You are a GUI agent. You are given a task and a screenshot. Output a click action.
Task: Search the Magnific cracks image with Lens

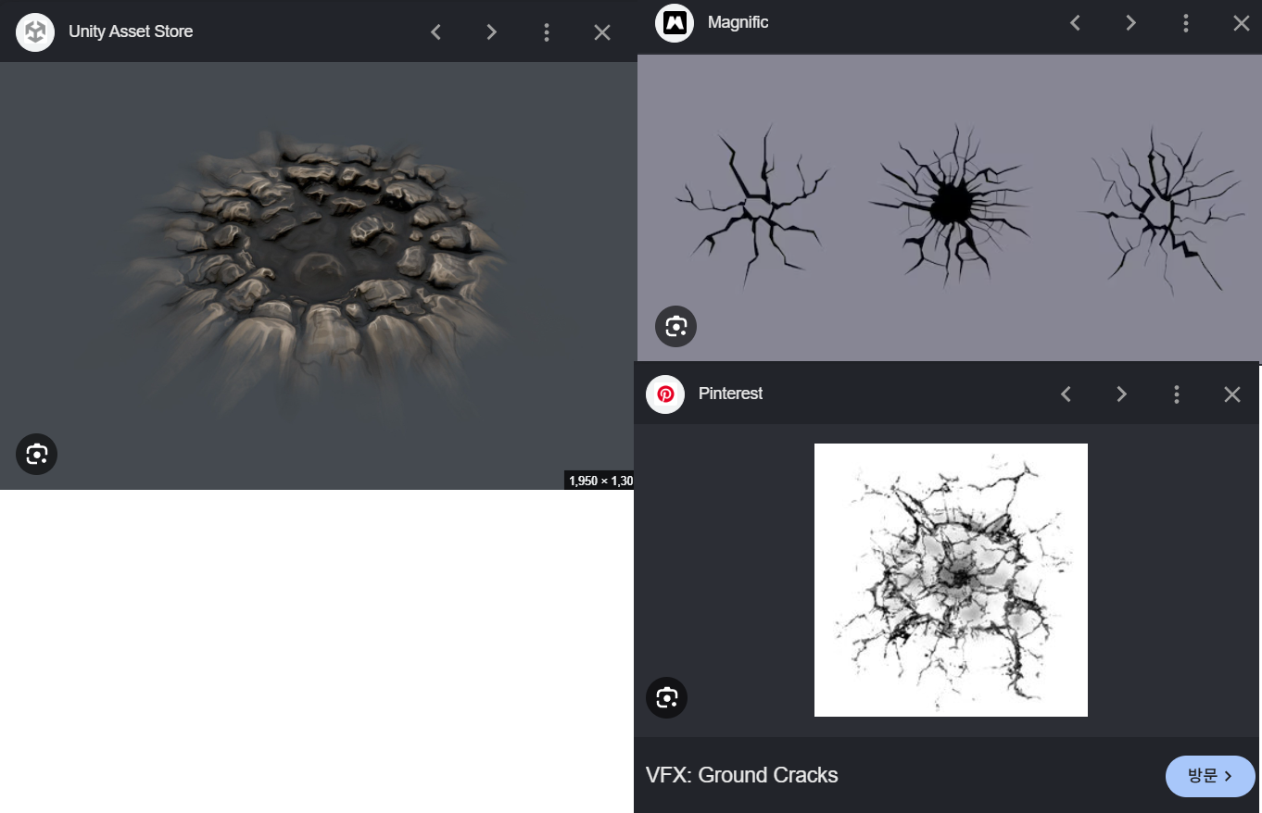(675, 327)
